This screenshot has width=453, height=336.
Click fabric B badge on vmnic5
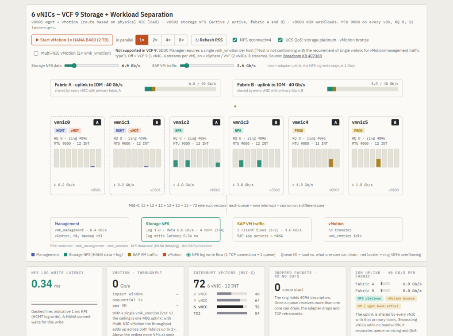pos(395,122)
